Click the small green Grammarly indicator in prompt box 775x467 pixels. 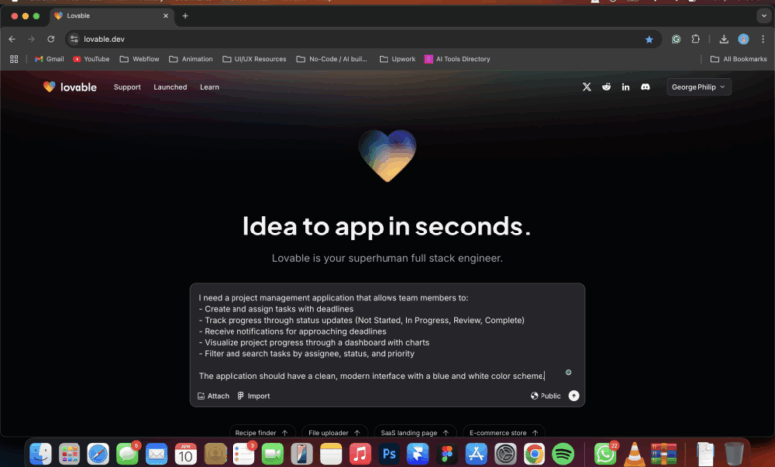pyautogui.click(x=569, y=372)
